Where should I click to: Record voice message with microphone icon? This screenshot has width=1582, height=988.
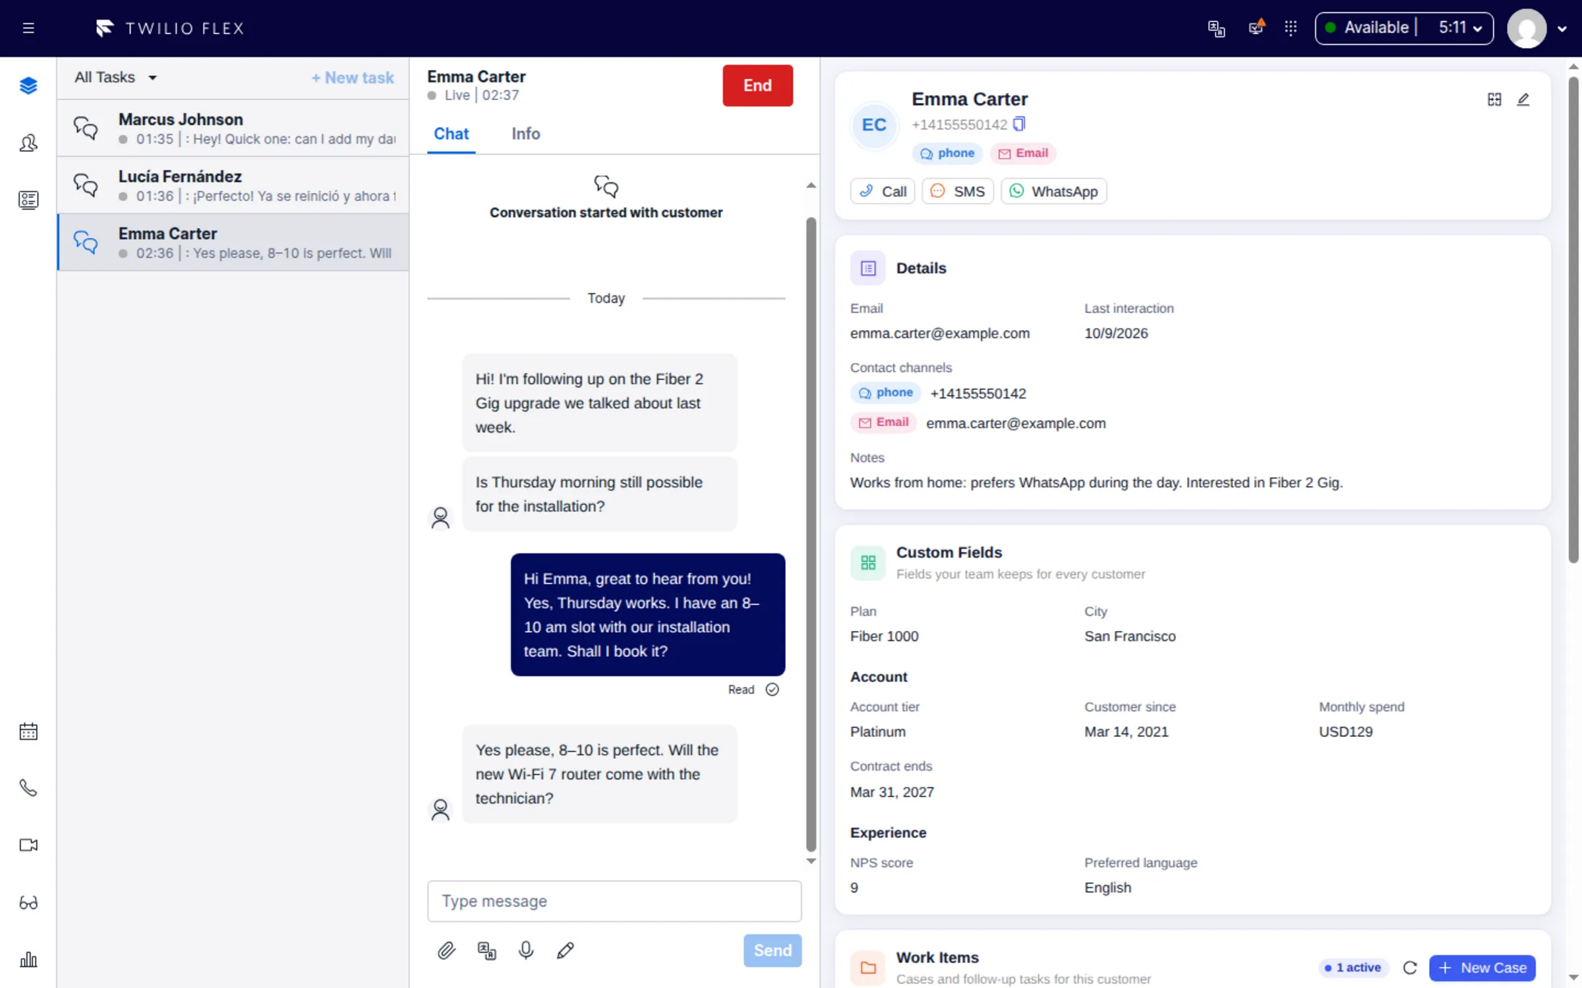point(526,950)
